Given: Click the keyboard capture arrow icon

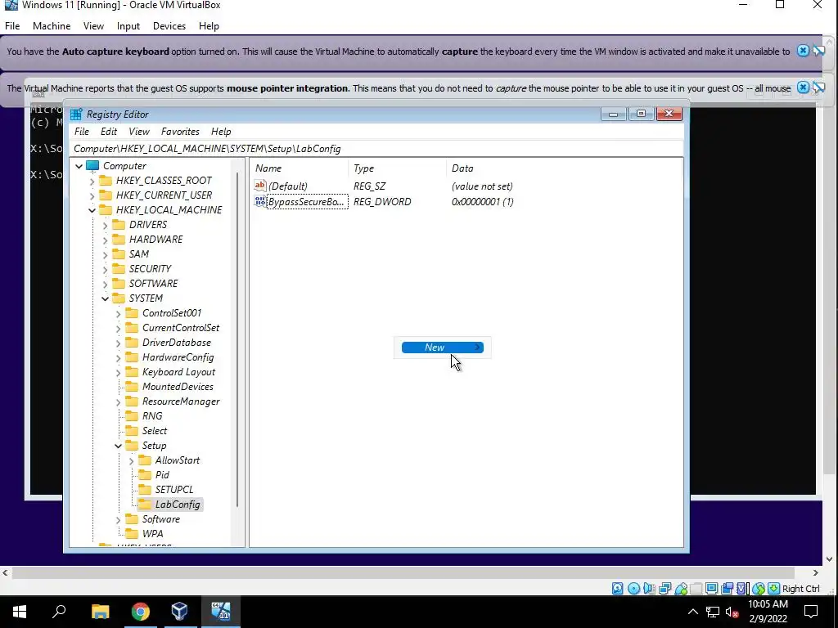Looking at the screenshot, I should [x=773, y=589].
